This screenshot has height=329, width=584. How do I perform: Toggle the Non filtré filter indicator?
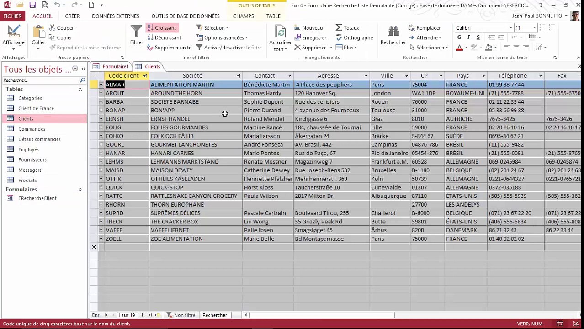pos(181,315)
